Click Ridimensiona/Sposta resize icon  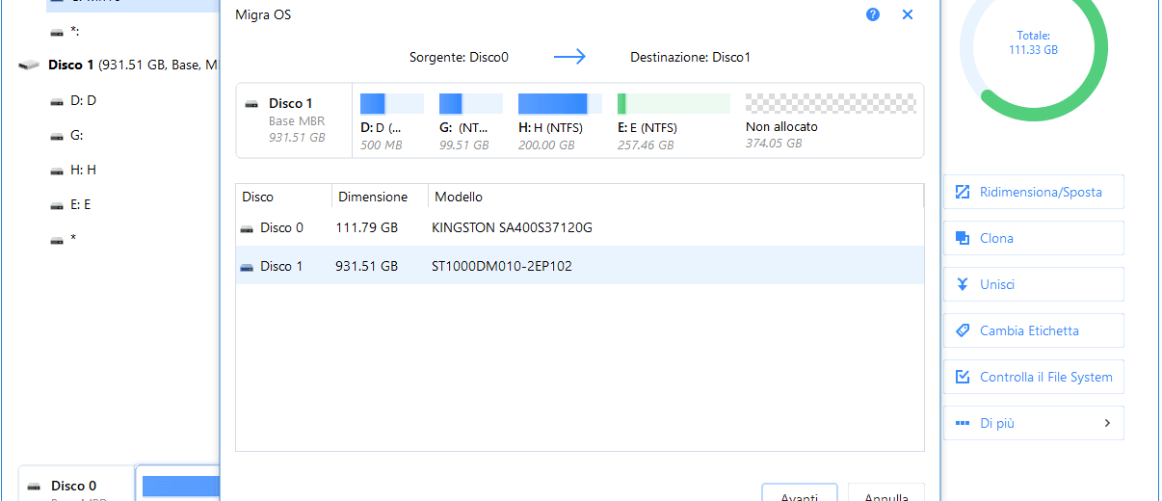coord(962,192)
